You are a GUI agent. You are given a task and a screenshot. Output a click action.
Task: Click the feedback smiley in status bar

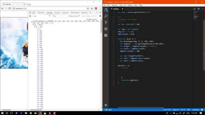pyautogui.click(x=202, y=110)
